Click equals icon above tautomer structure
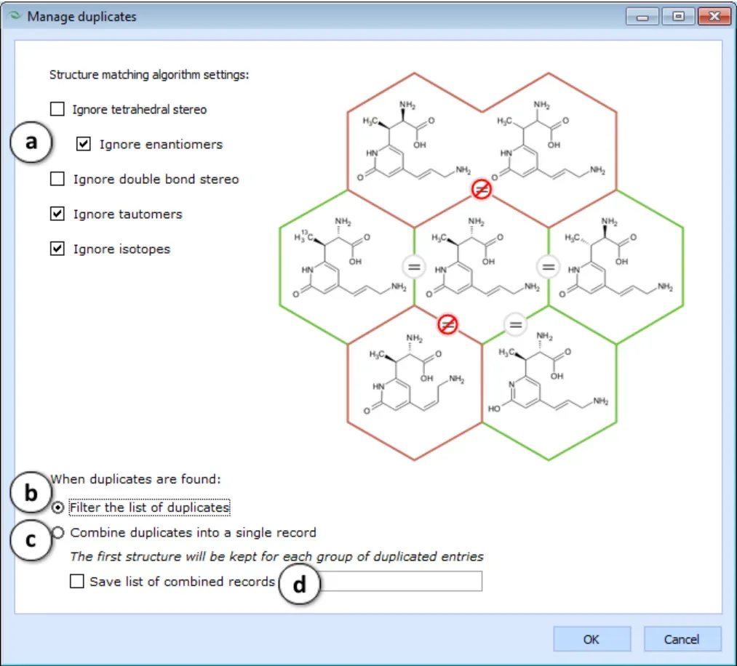The image size is (737, 666). (515, 324)
